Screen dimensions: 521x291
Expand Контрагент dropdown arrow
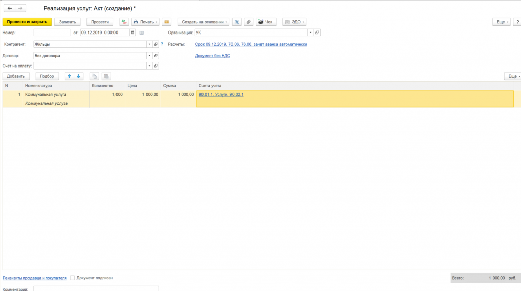pos(149,44)
